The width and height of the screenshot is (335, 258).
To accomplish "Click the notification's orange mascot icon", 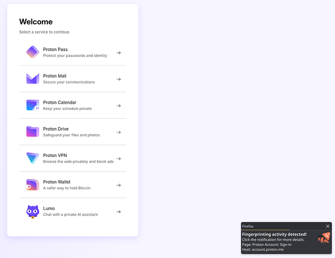I will [x=324, y=238].
